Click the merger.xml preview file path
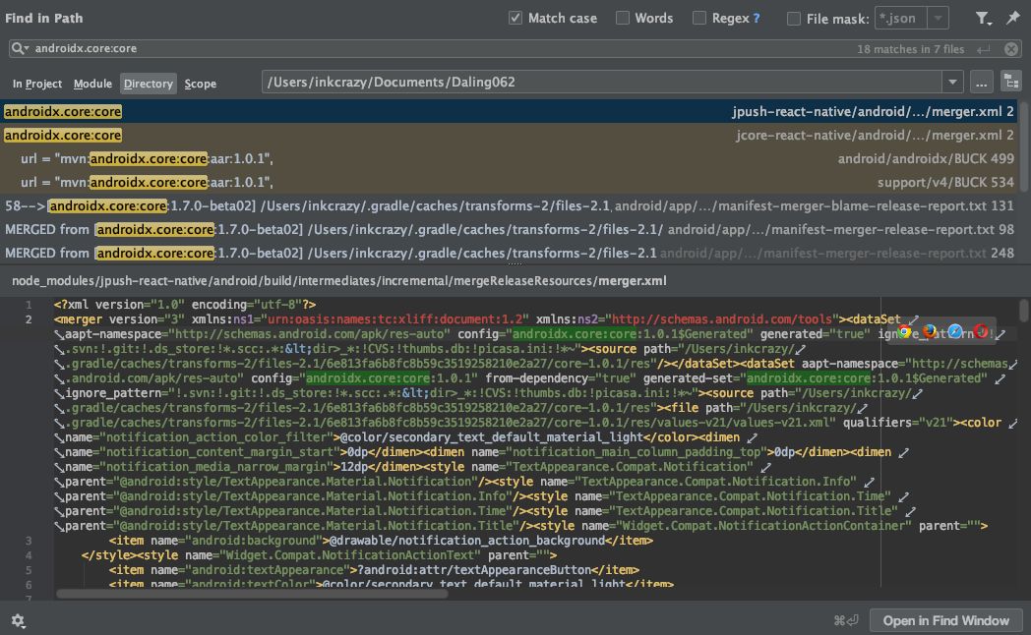 (339, 281)
